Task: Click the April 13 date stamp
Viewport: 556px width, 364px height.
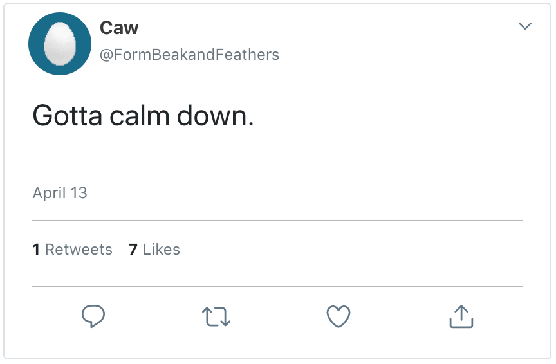Action: (x=60, y=193)
